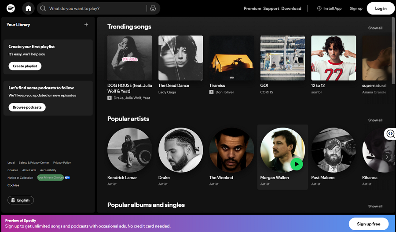
Task: Open English language selector
Action: tap(21, 200)
